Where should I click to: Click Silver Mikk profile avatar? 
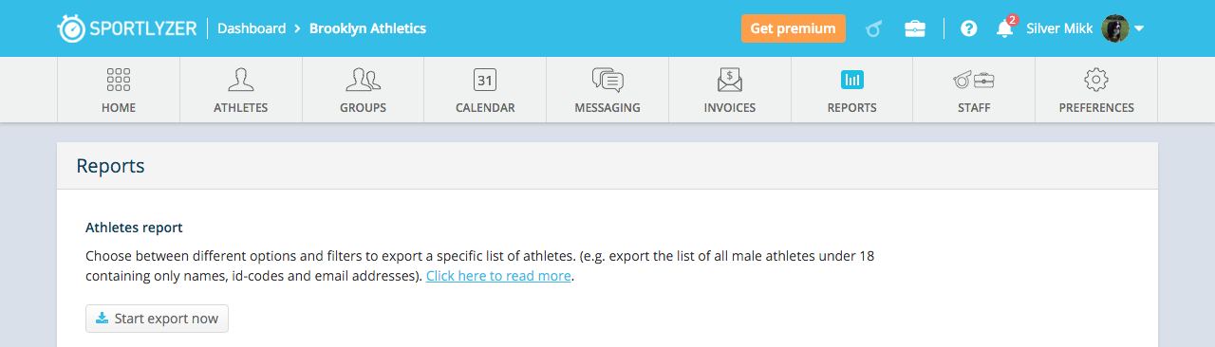1115,28
